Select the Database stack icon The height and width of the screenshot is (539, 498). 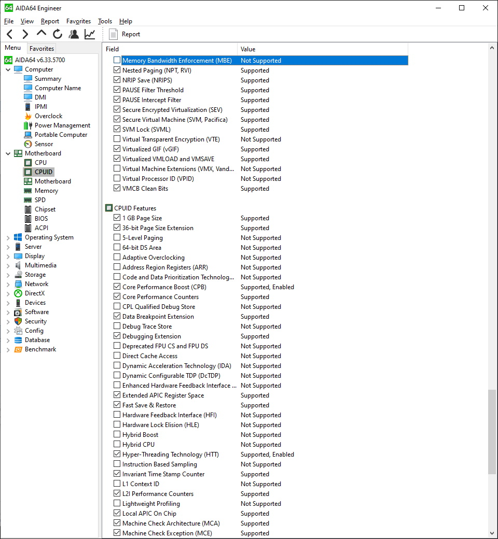(18, 340)
